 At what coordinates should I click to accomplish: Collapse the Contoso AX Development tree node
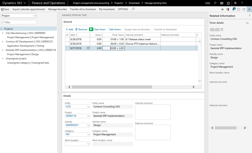[3, 41]
